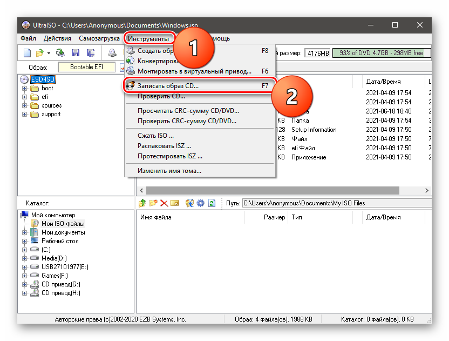Screen dimensions: 449x341
Task: Click the disc icon beside Создать образ
Action: pyautogui.click(x=131, y=50)
